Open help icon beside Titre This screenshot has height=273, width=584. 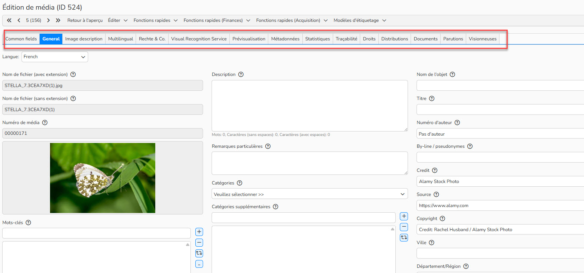(x=432, y=99)
